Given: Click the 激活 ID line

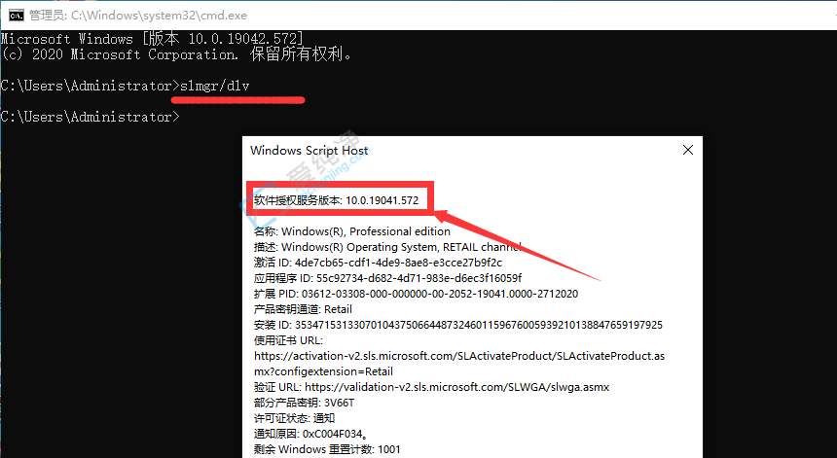Looking at the screenshot, I should [x=378, y=263].
